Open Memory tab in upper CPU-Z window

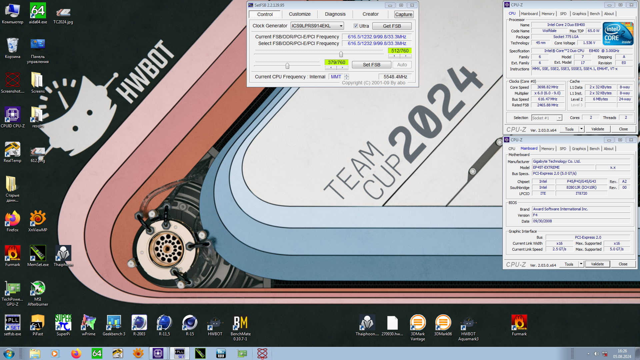548,14
